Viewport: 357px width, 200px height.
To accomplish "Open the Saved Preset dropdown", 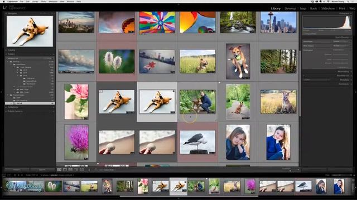I will (x=341, y=42).
